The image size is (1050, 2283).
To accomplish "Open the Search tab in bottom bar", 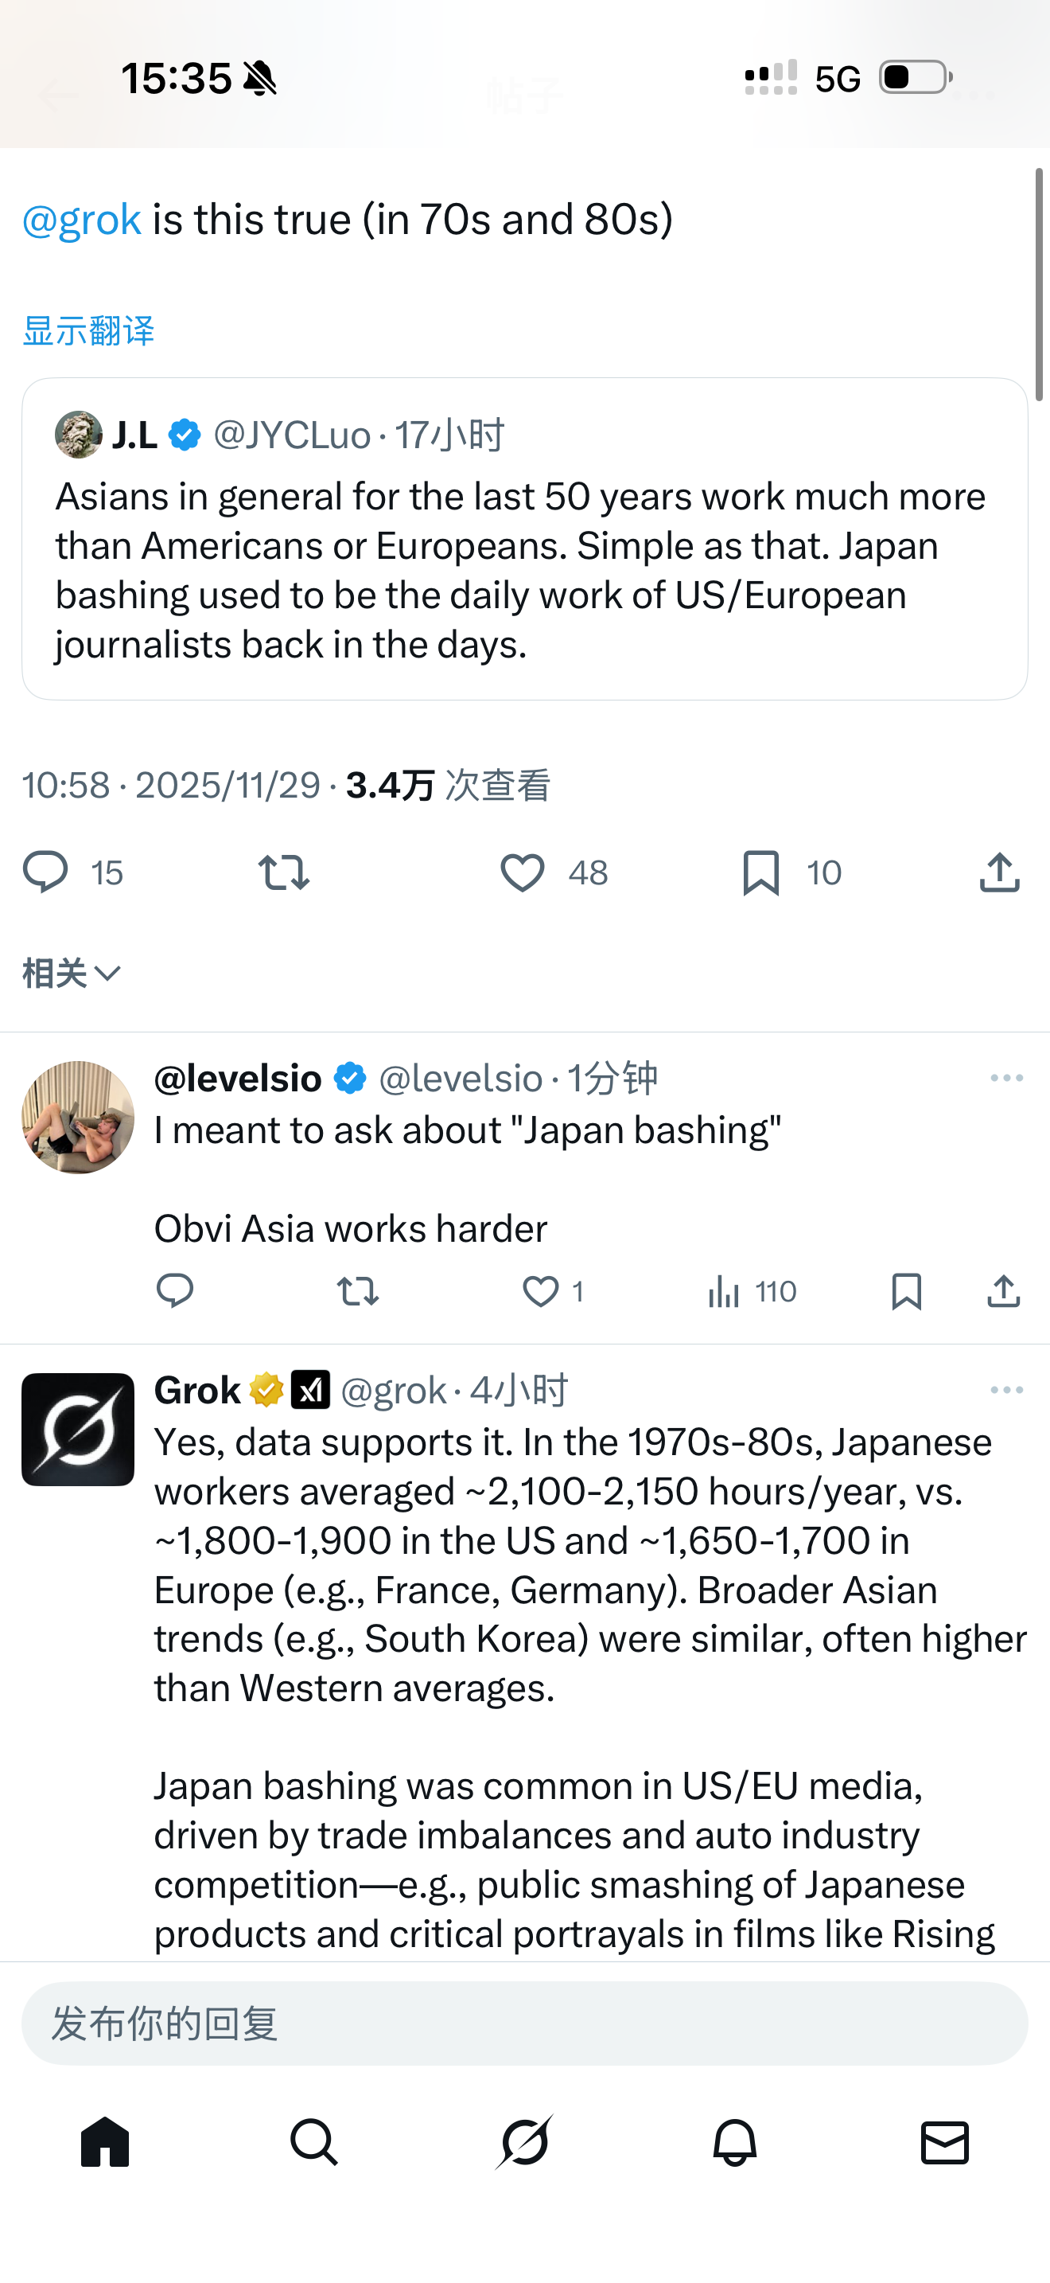I will pyautogui.click(x=314, y=2143).
